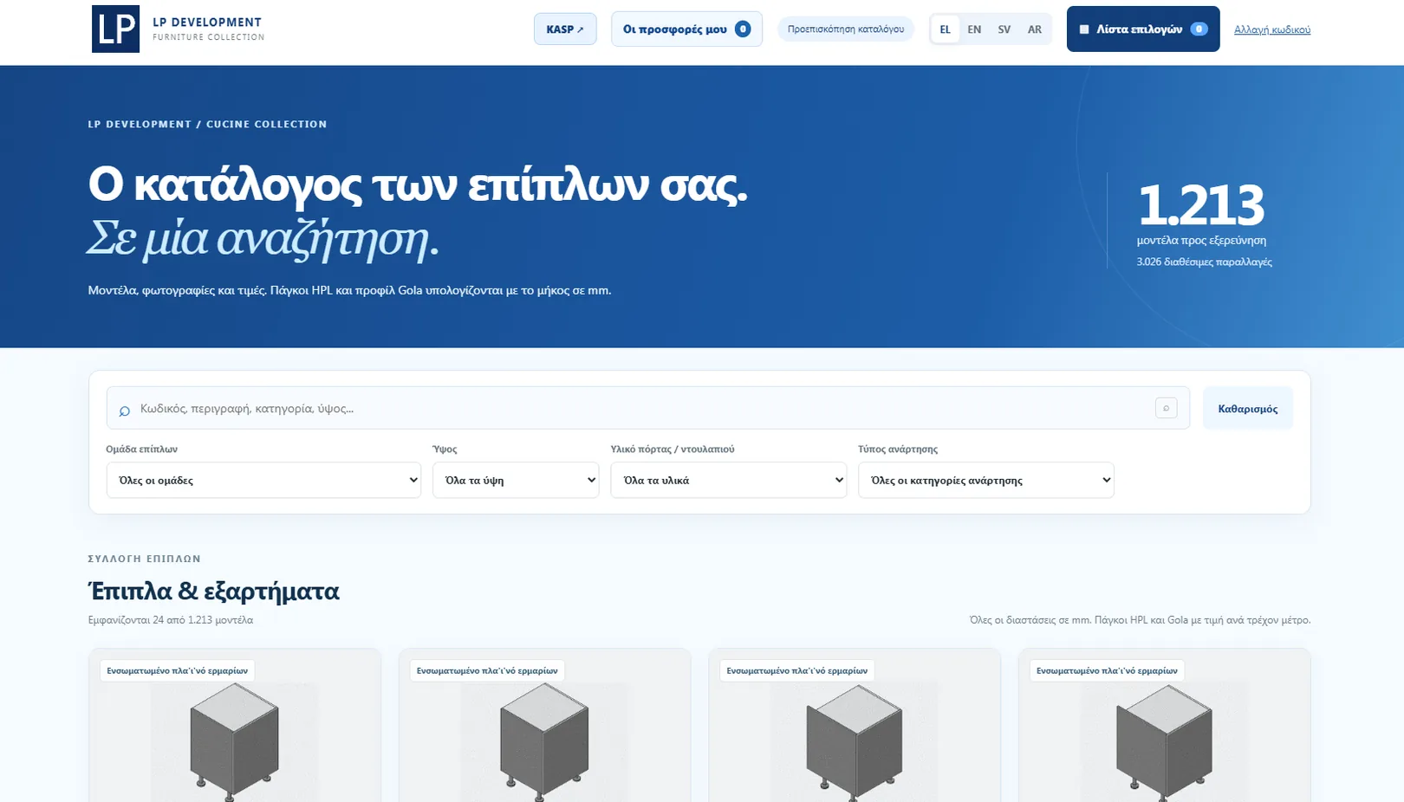Open the Λίστα επιλογών selection list

[x=1143, y=29]
